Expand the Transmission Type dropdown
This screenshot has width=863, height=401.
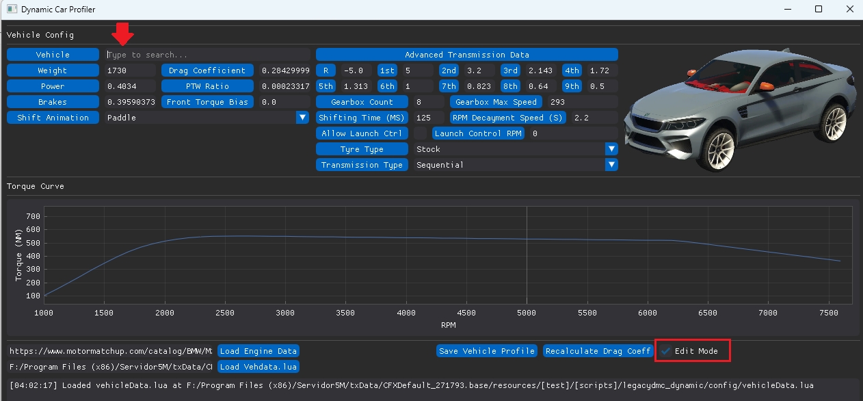611,165
